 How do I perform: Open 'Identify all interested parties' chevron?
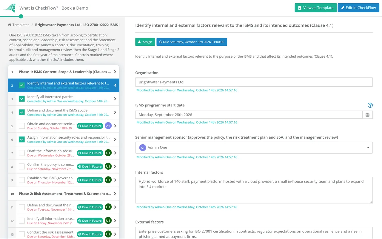pyautogui.click(x=115, y=99)
